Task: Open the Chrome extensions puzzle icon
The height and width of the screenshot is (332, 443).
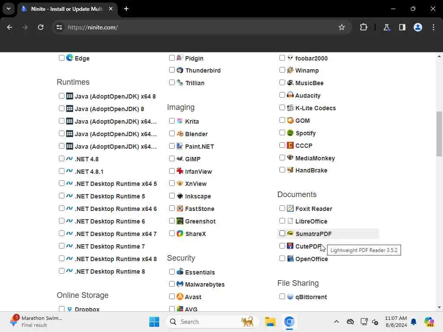Action: point(363,27)
